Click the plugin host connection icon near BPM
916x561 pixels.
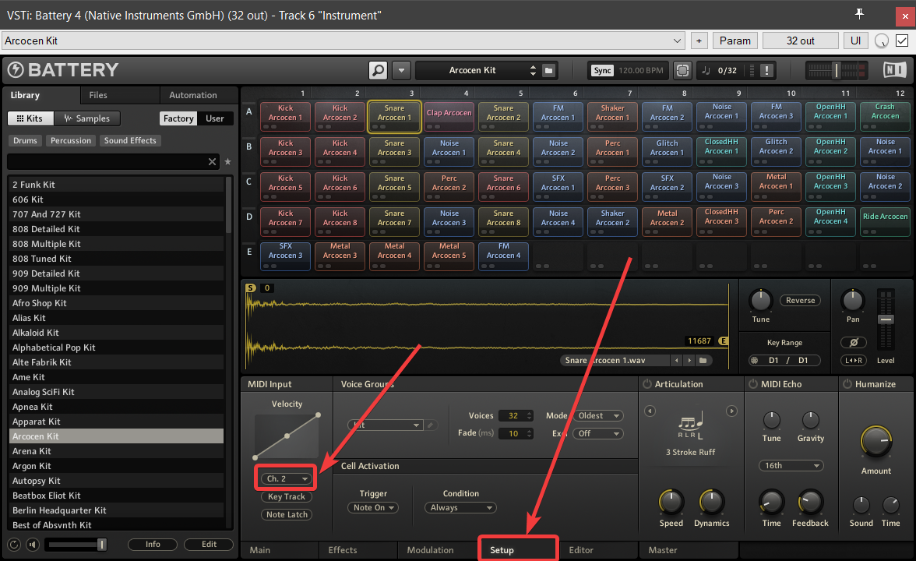point(682,71)
